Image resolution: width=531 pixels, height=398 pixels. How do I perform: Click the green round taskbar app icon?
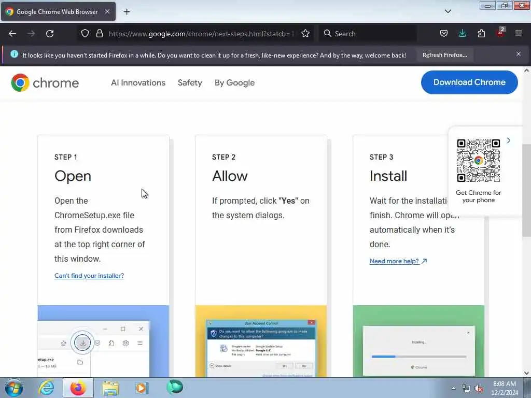click(x=175, y=387)
